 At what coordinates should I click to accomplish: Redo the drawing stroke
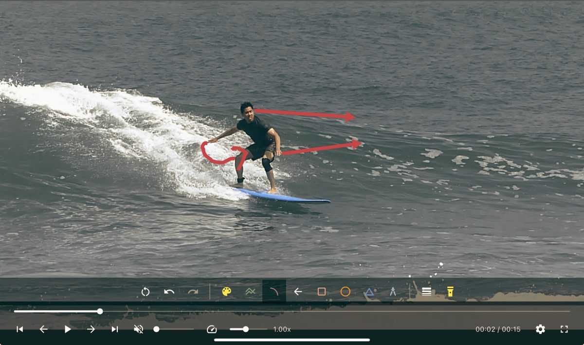pos(193,292)
